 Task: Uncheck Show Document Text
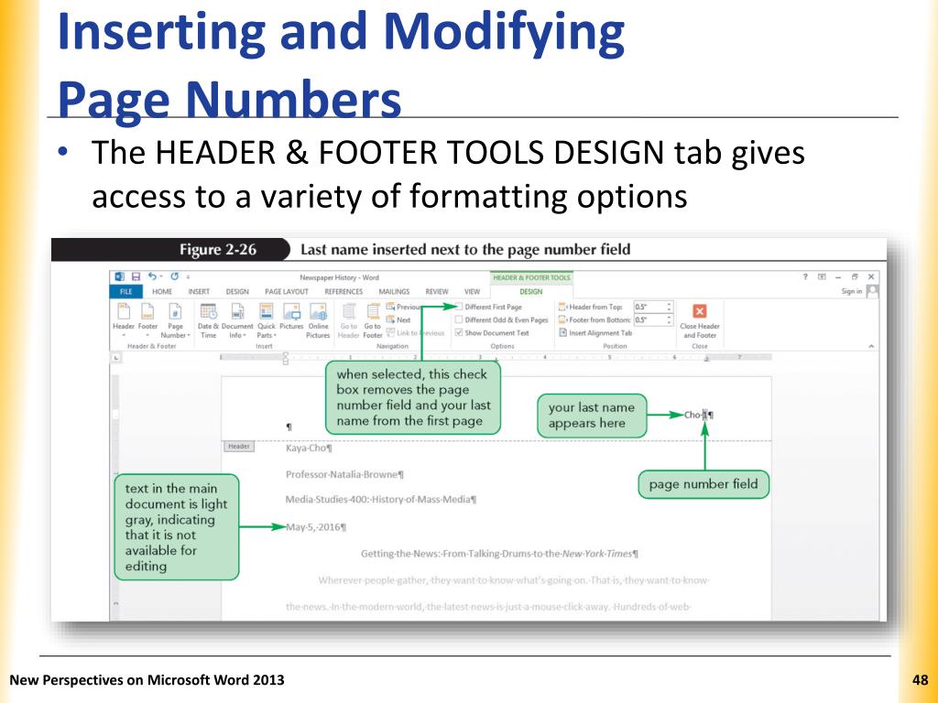click(459, 332)
